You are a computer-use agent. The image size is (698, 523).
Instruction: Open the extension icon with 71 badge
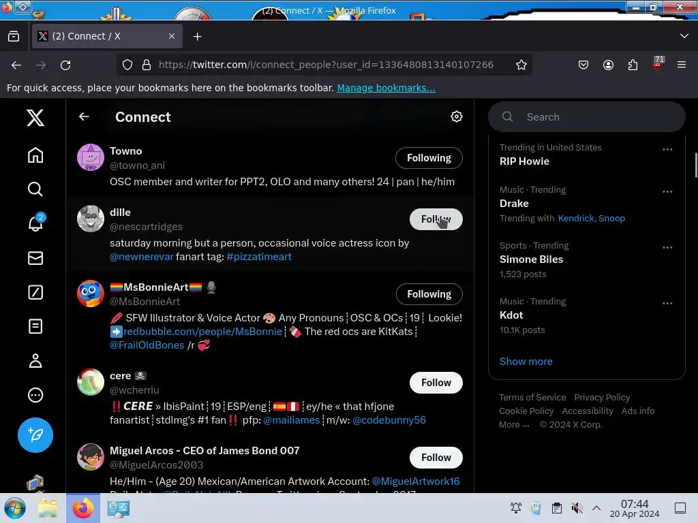point(658,64)
